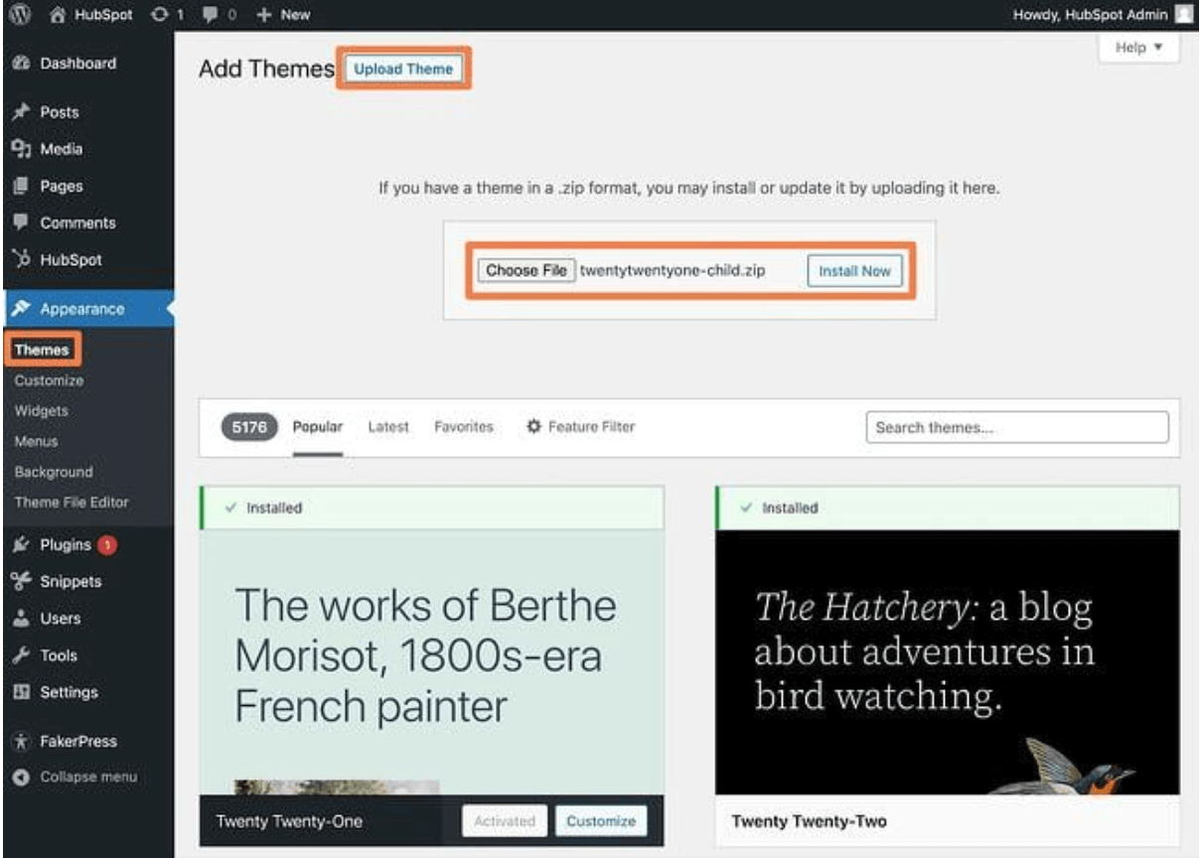Click Choose File to pick a zip
Screen dimensions: 1202x858
click(x=526, y=271)
